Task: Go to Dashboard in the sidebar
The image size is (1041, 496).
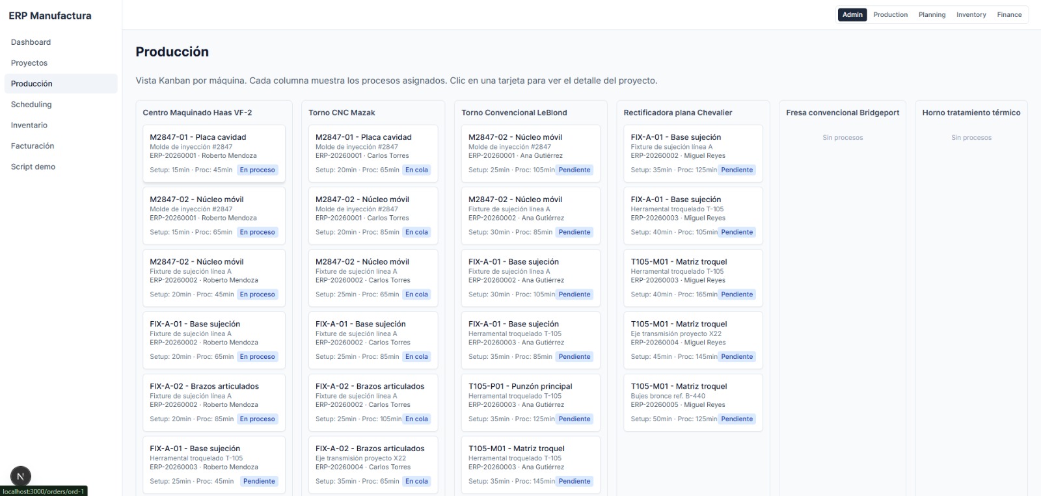Action: (x=31, y=42)
